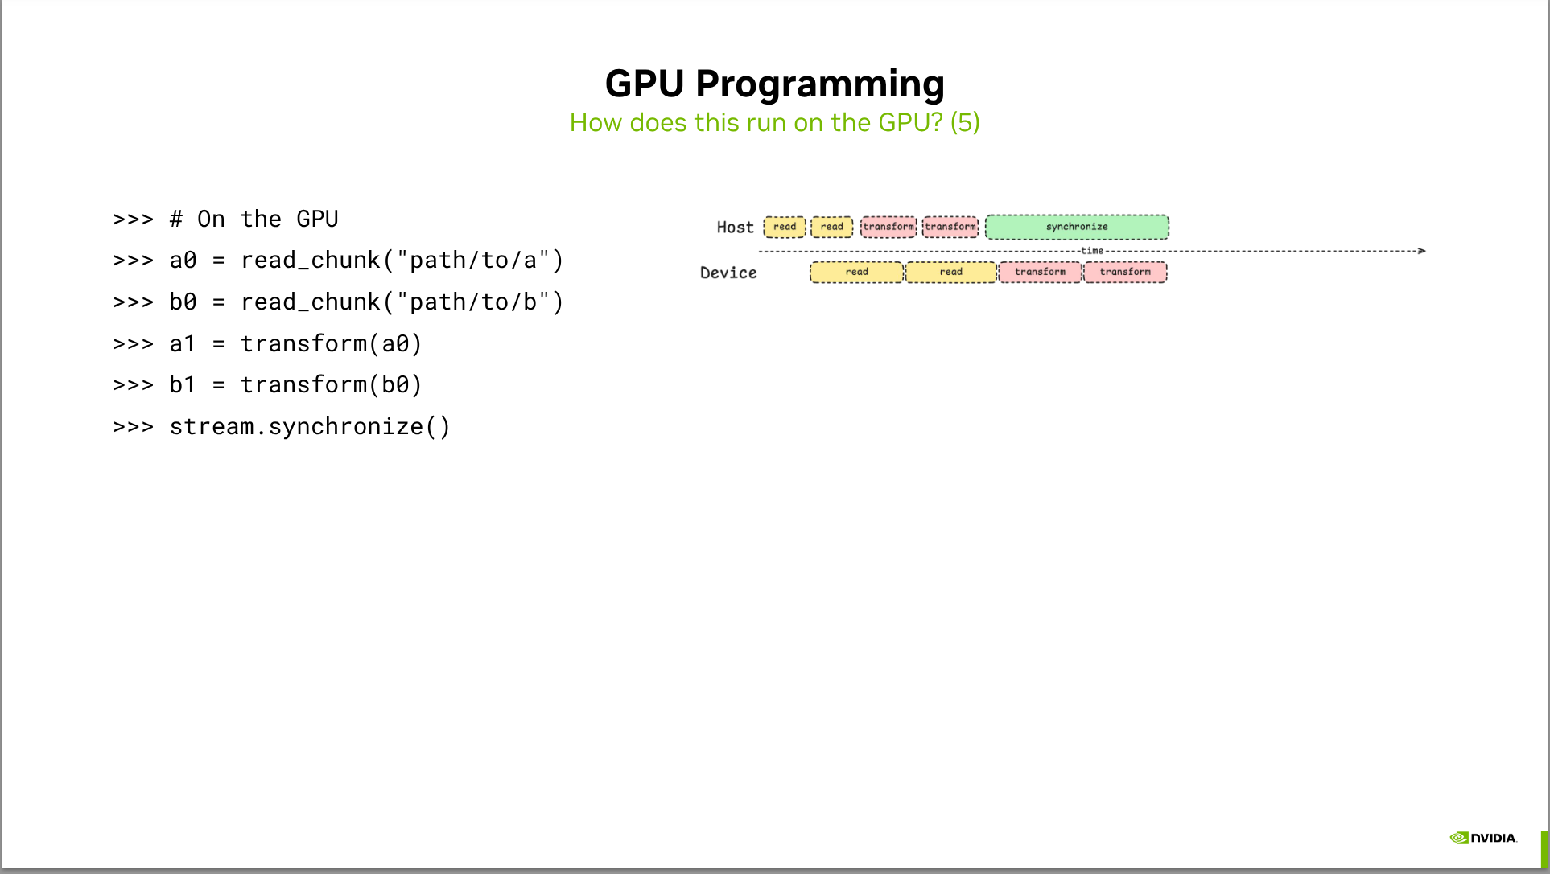The width and height of the screenshot is (1550, 874).
Task: Click the Device row label
Action: [728, 273]
